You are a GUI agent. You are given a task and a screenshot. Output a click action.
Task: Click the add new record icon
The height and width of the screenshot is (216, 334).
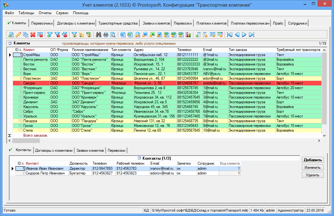(x=11, y=35)
